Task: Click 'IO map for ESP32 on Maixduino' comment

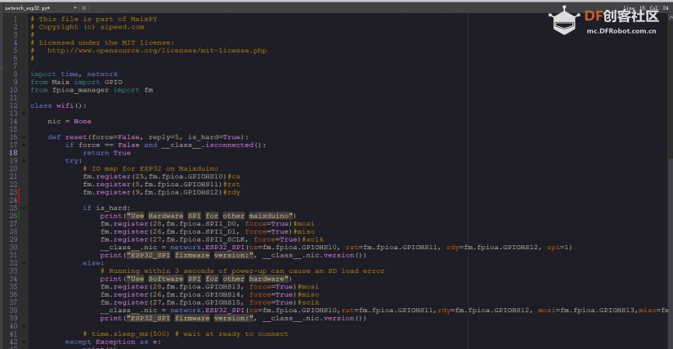Action: click(155, 169)
